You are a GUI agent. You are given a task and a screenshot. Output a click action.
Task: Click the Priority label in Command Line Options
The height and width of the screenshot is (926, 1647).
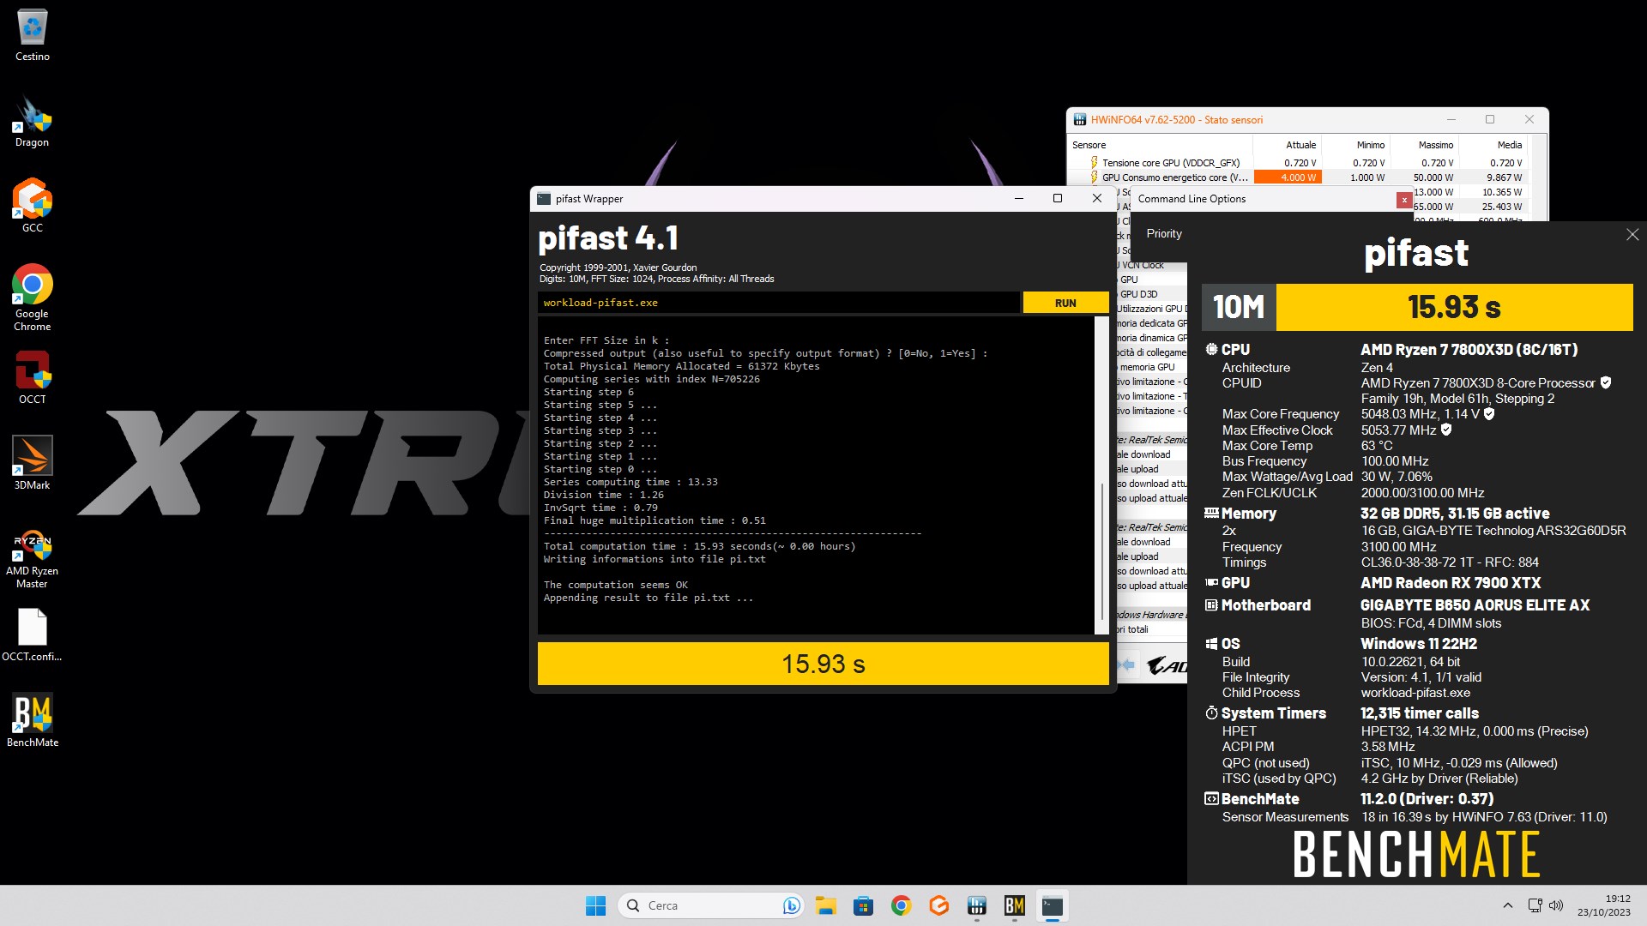1164,234
